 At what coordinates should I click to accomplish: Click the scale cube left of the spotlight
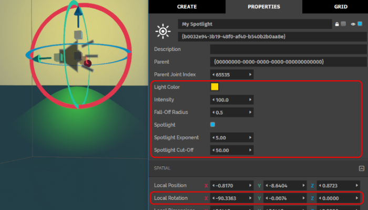pyautogui.click(x=58, y=57)
